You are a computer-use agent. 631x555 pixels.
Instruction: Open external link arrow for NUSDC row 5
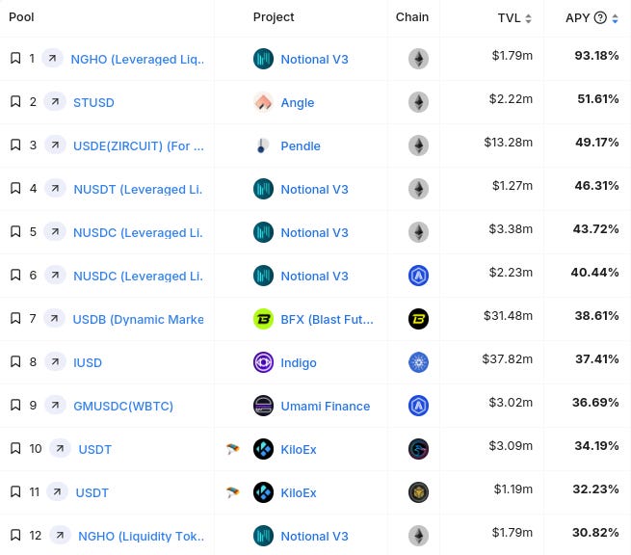click(55, 232)
